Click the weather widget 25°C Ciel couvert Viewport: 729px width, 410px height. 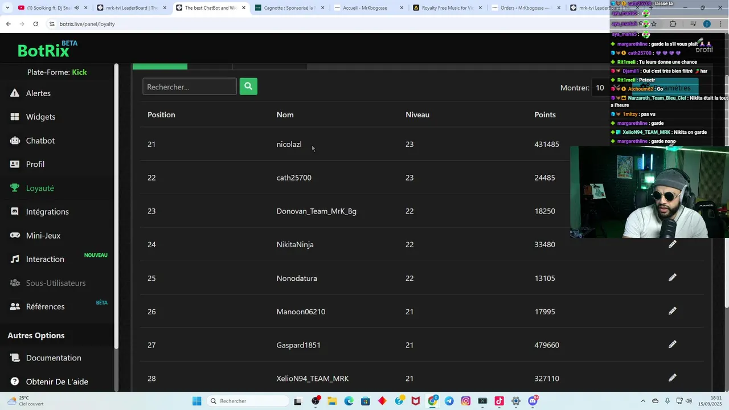tap(26, 401)
